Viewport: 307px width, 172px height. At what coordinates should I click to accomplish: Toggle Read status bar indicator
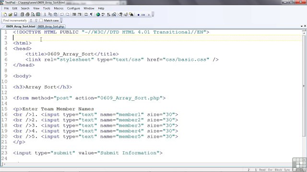pos(262,170)
